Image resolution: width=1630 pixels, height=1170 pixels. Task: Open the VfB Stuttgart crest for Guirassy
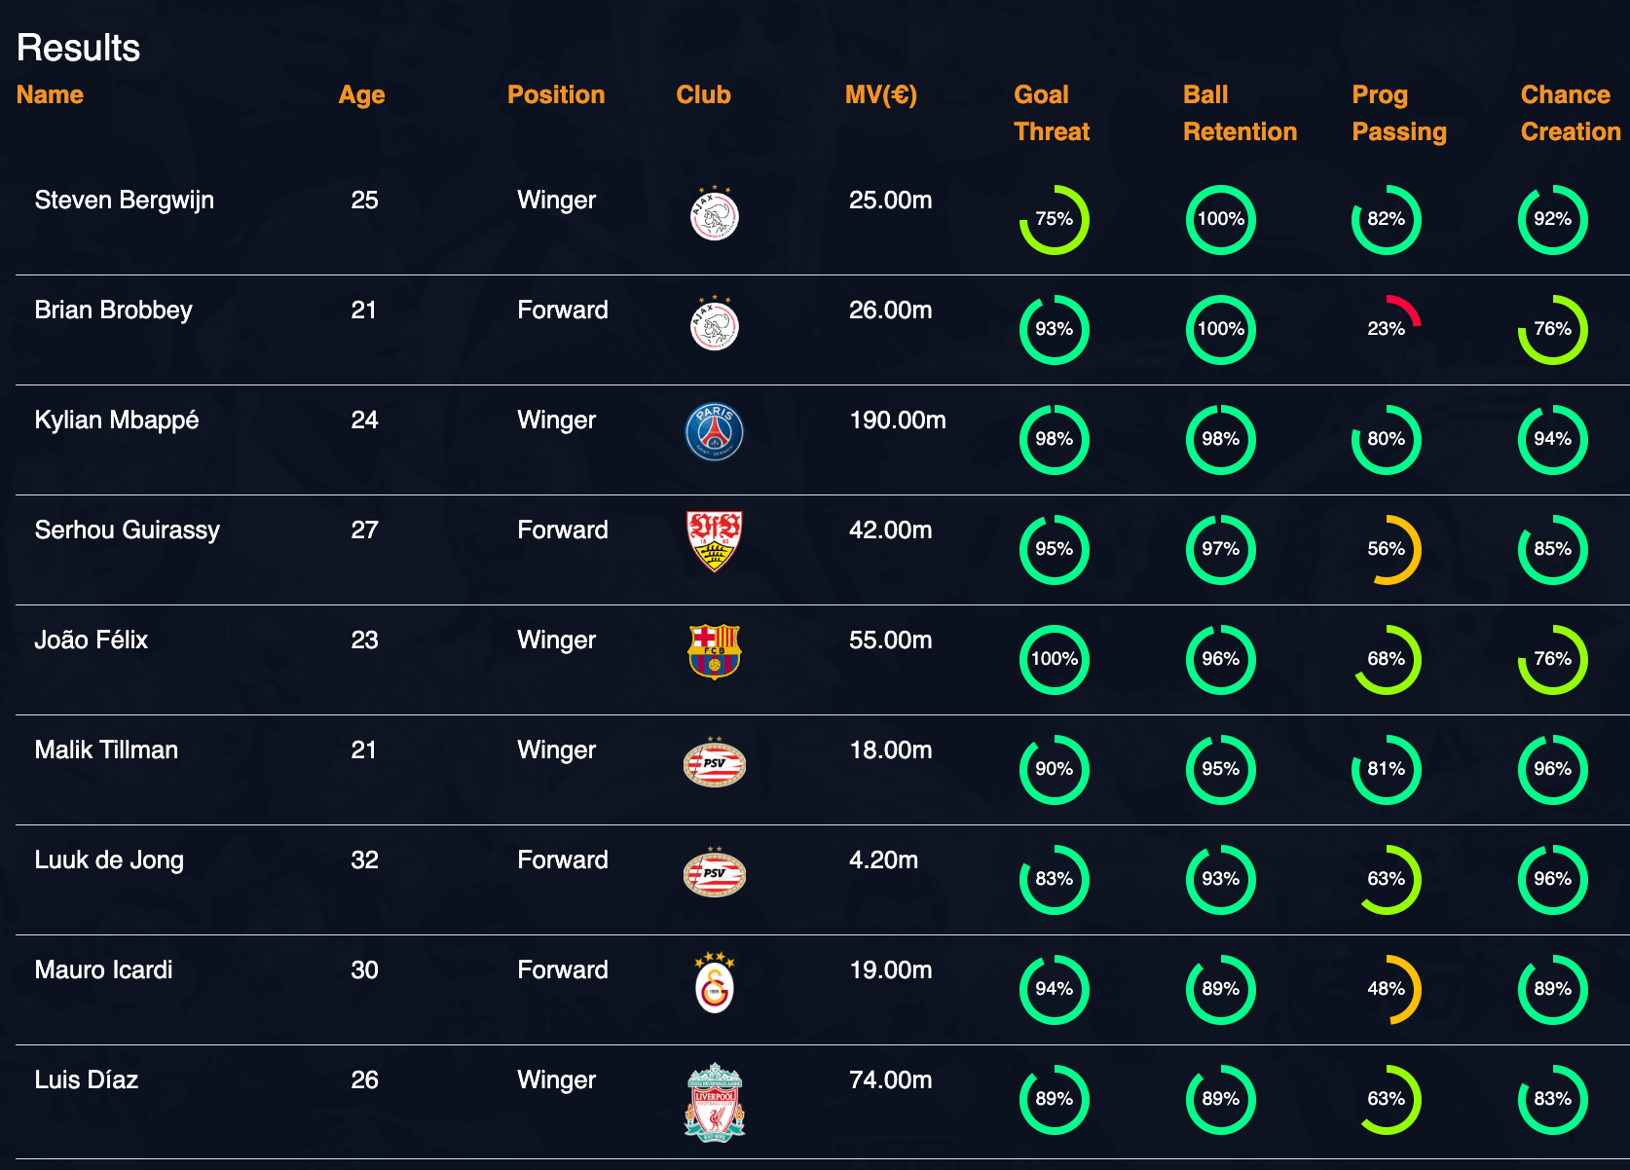pos(715,541)
